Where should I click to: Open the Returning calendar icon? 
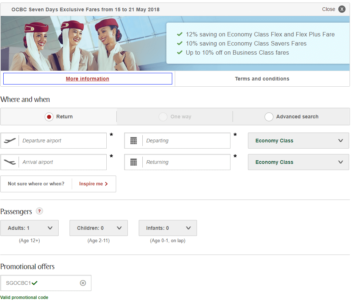(x=134, y=162)
